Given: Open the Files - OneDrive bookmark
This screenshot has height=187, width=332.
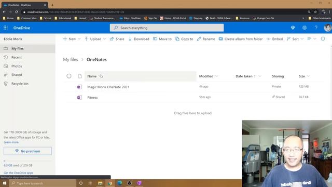Looking at the screenshot, I should click(130, 18).
